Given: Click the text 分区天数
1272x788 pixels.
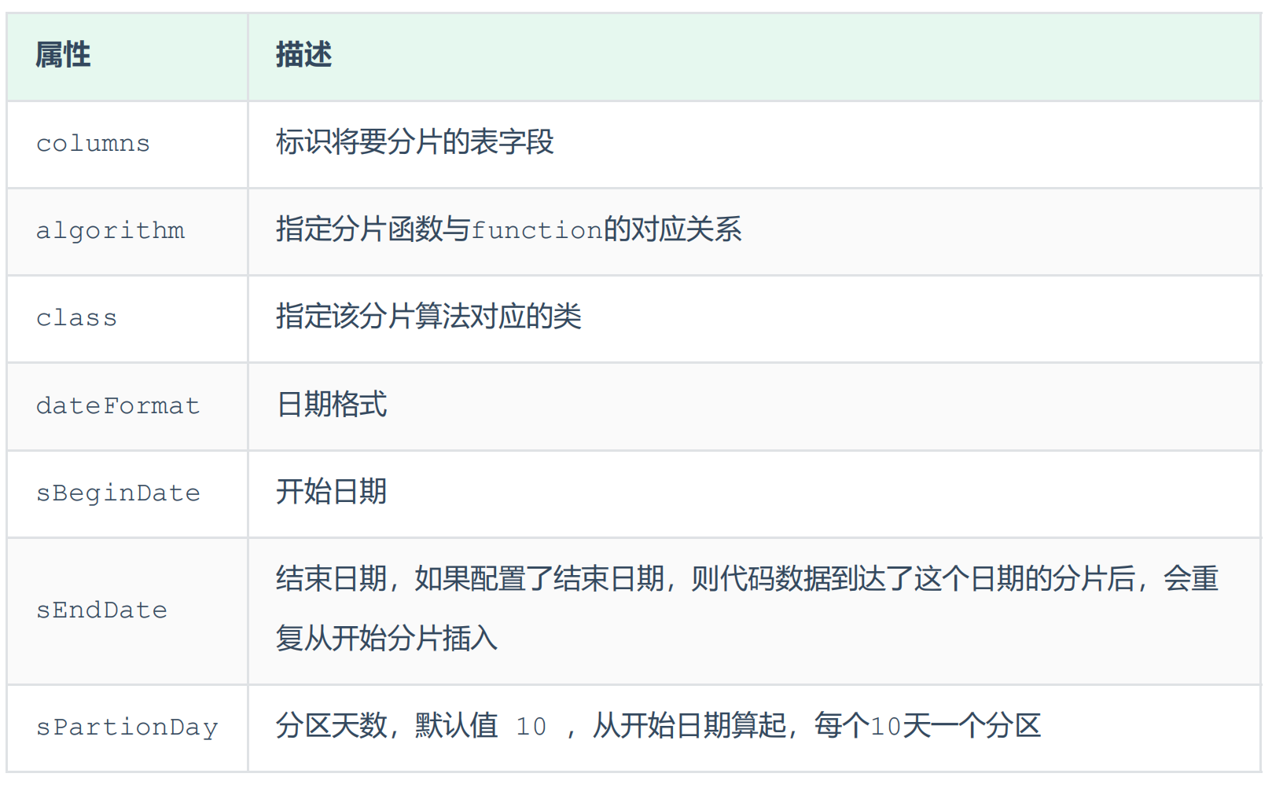Looking at the screenshot, I should click(x=331, y=727).
